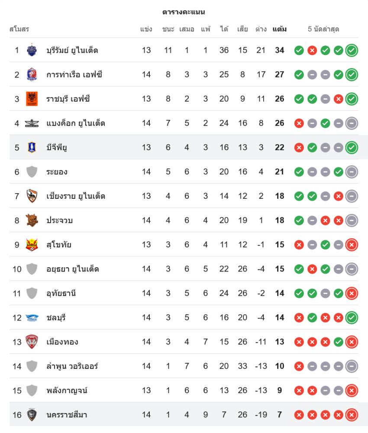368x433 pixels.
Task: Click the สโมสร column header
Action: pyautogui.click(x=19, y=29)
